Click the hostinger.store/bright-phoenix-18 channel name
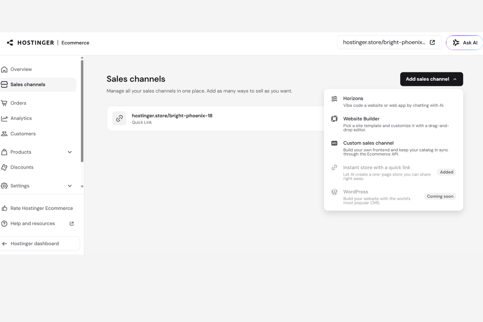Viewport: 483px width, 322px height. pos(172,115)
